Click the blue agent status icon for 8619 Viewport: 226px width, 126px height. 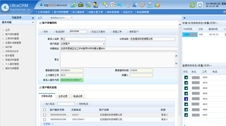coord(186,99)
